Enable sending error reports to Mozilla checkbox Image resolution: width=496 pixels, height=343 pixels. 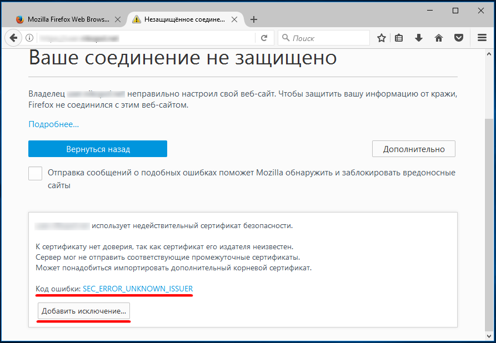(x=35, y=173)
